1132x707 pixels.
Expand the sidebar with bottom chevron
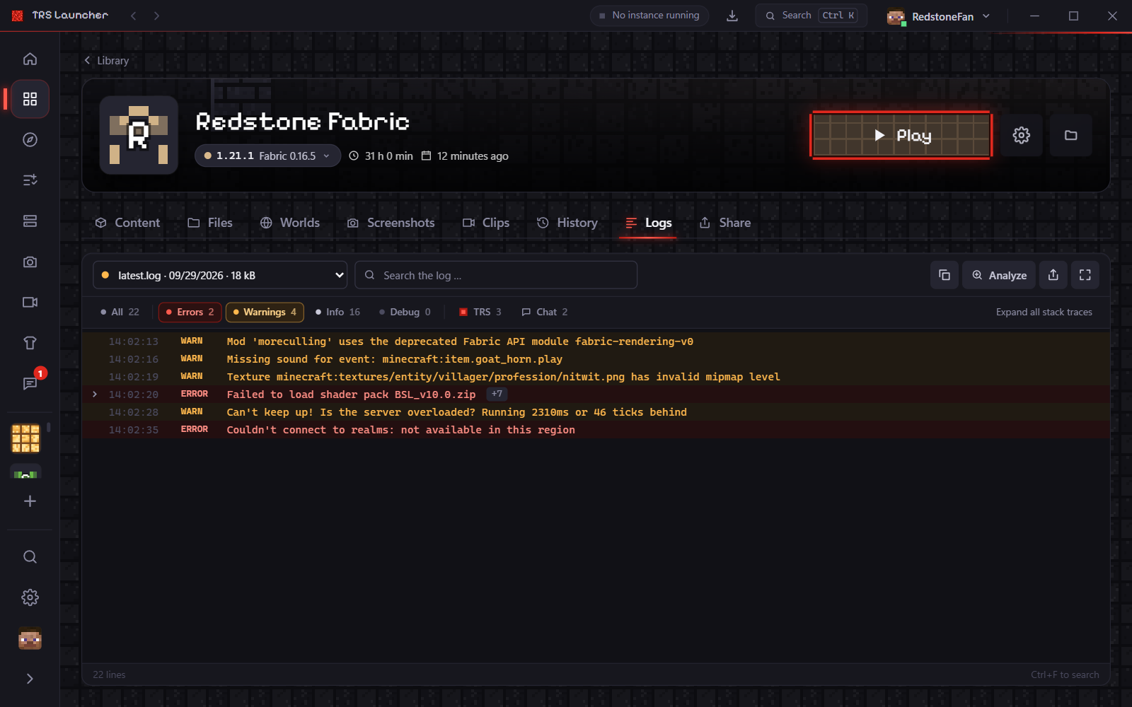30,679
